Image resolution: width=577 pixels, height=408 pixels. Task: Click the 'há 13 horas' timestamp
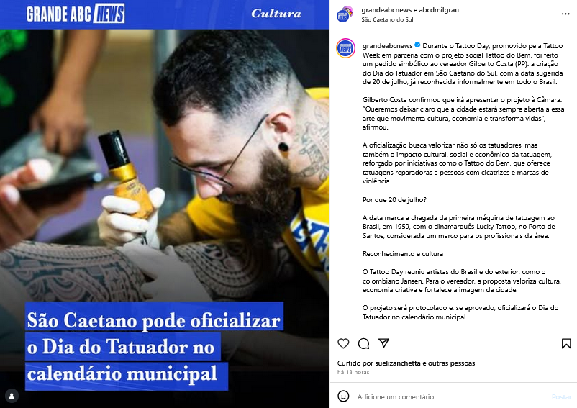pyautogui.click(x=353, y=372)
